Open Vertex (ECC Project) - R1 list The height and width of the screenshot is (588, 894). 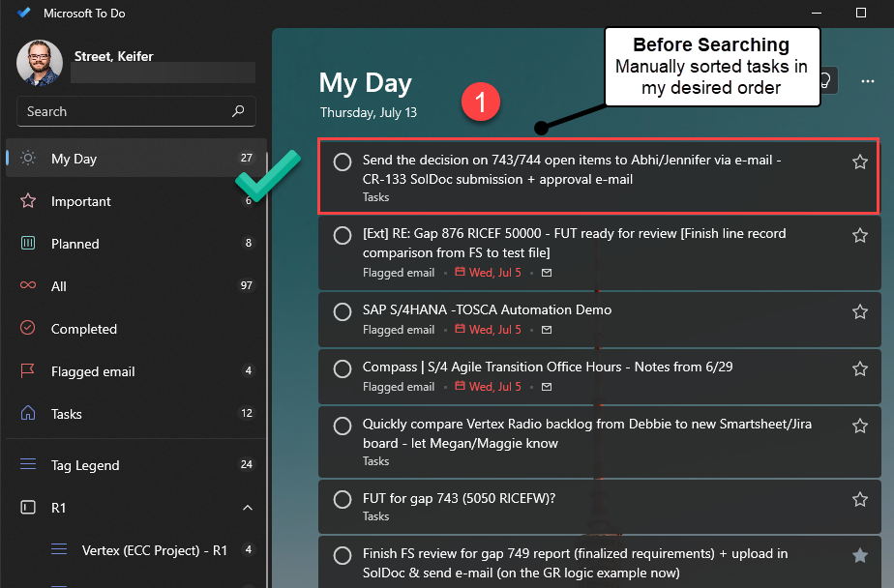tap(136, 550)
